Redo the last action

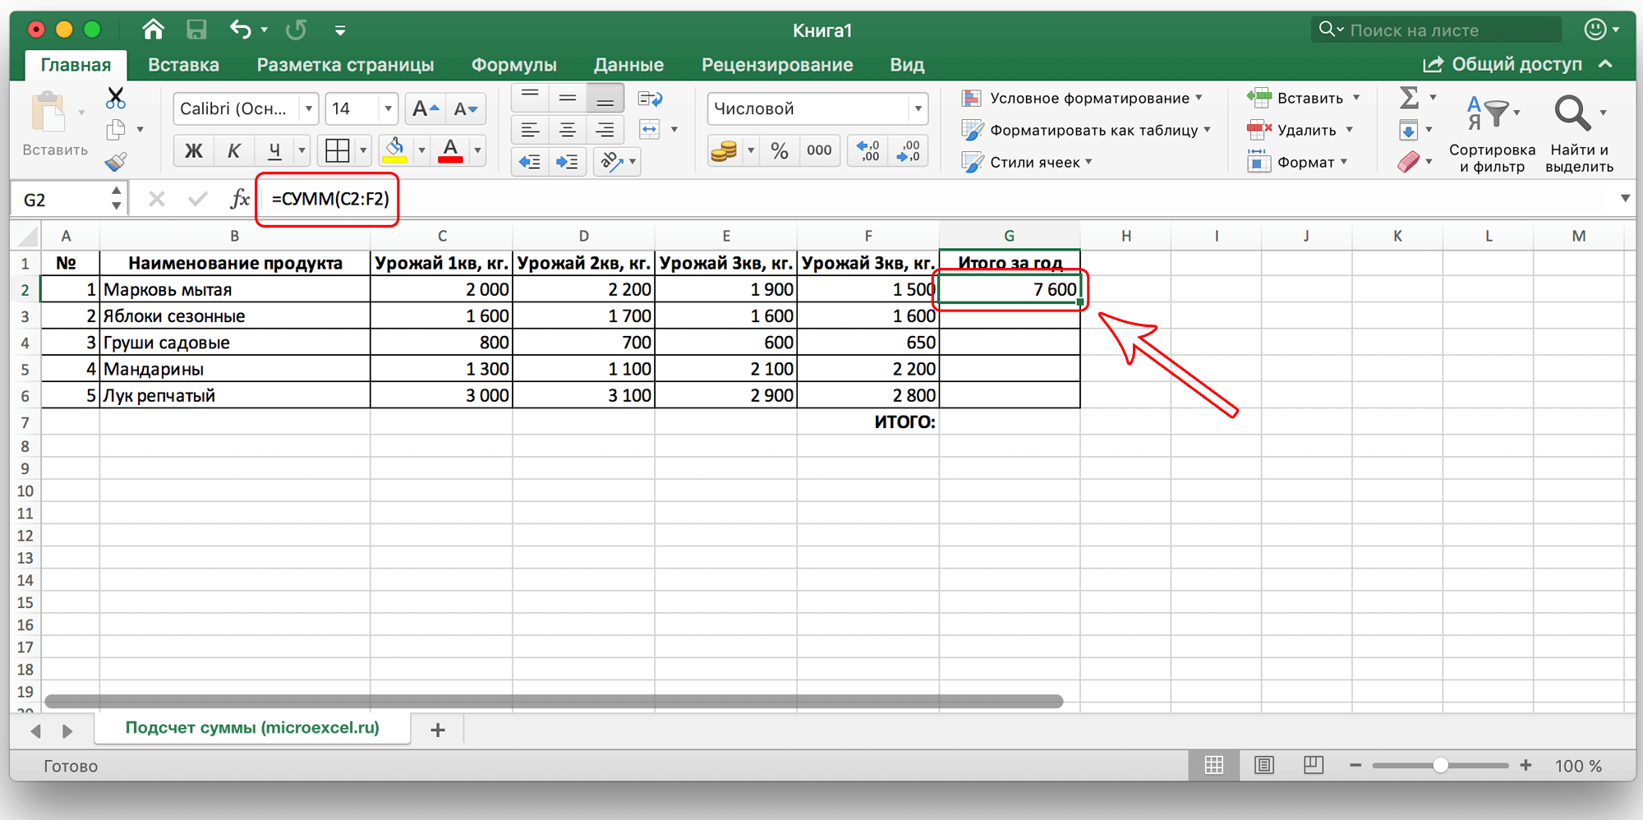[296, 30]
